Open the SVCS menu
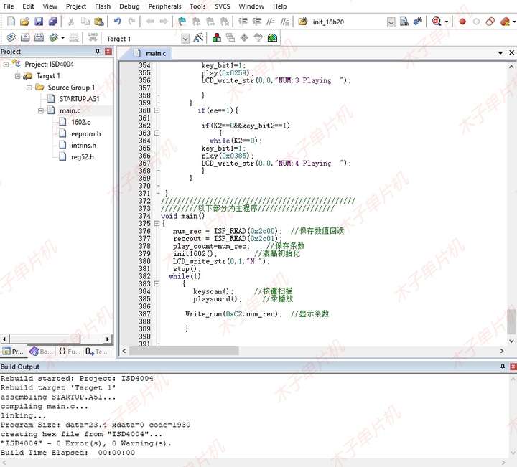517x467 pixels. point(222,6)
